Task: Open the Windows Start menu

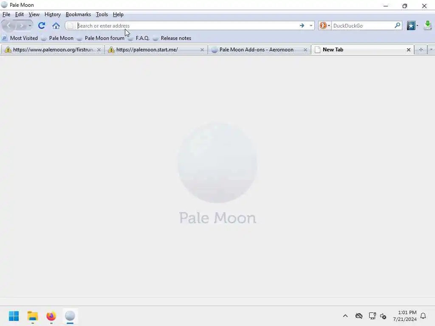Action: pos(14,316)
